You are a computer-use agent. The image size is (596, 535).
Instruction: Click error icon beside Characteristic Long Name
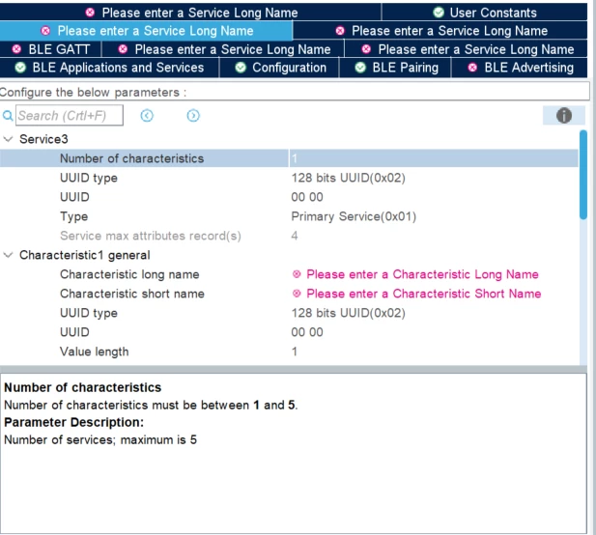pyautogui.click(x=297, y=274)
